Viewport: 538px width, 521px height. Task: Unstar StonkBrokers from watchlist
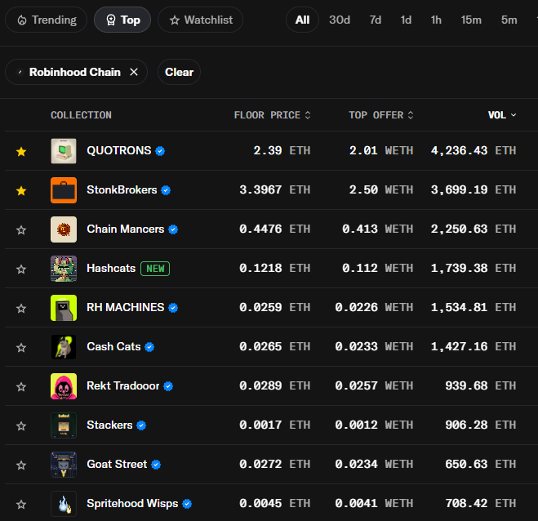21,190
